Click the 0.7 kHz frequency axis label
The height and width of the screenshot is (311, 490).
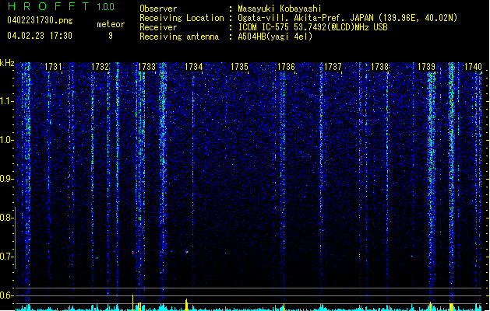point(6,257)
